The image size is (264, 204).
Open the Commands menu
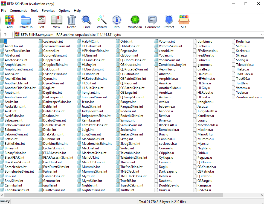click(x=18, y=11)
